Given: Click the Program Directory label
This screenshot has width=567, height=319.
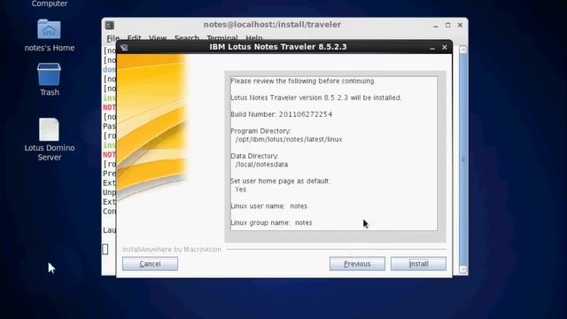Looking at the screenshot, I should coord(260,131).
